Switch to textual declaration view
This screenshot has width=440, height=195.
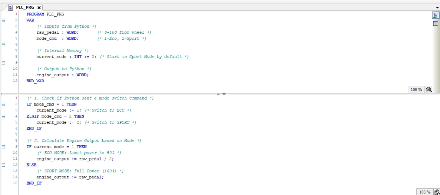click(x=435, y=15)
